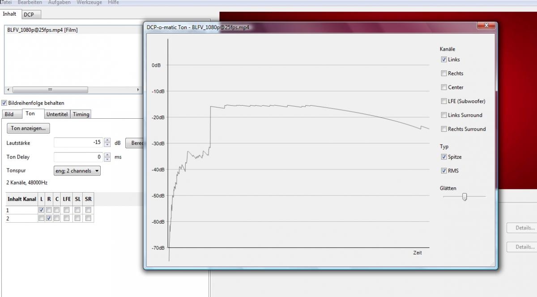Select the Timing tab
This screenshot has height=297, width=537.
pyautogui.click(x=81, y=114)
